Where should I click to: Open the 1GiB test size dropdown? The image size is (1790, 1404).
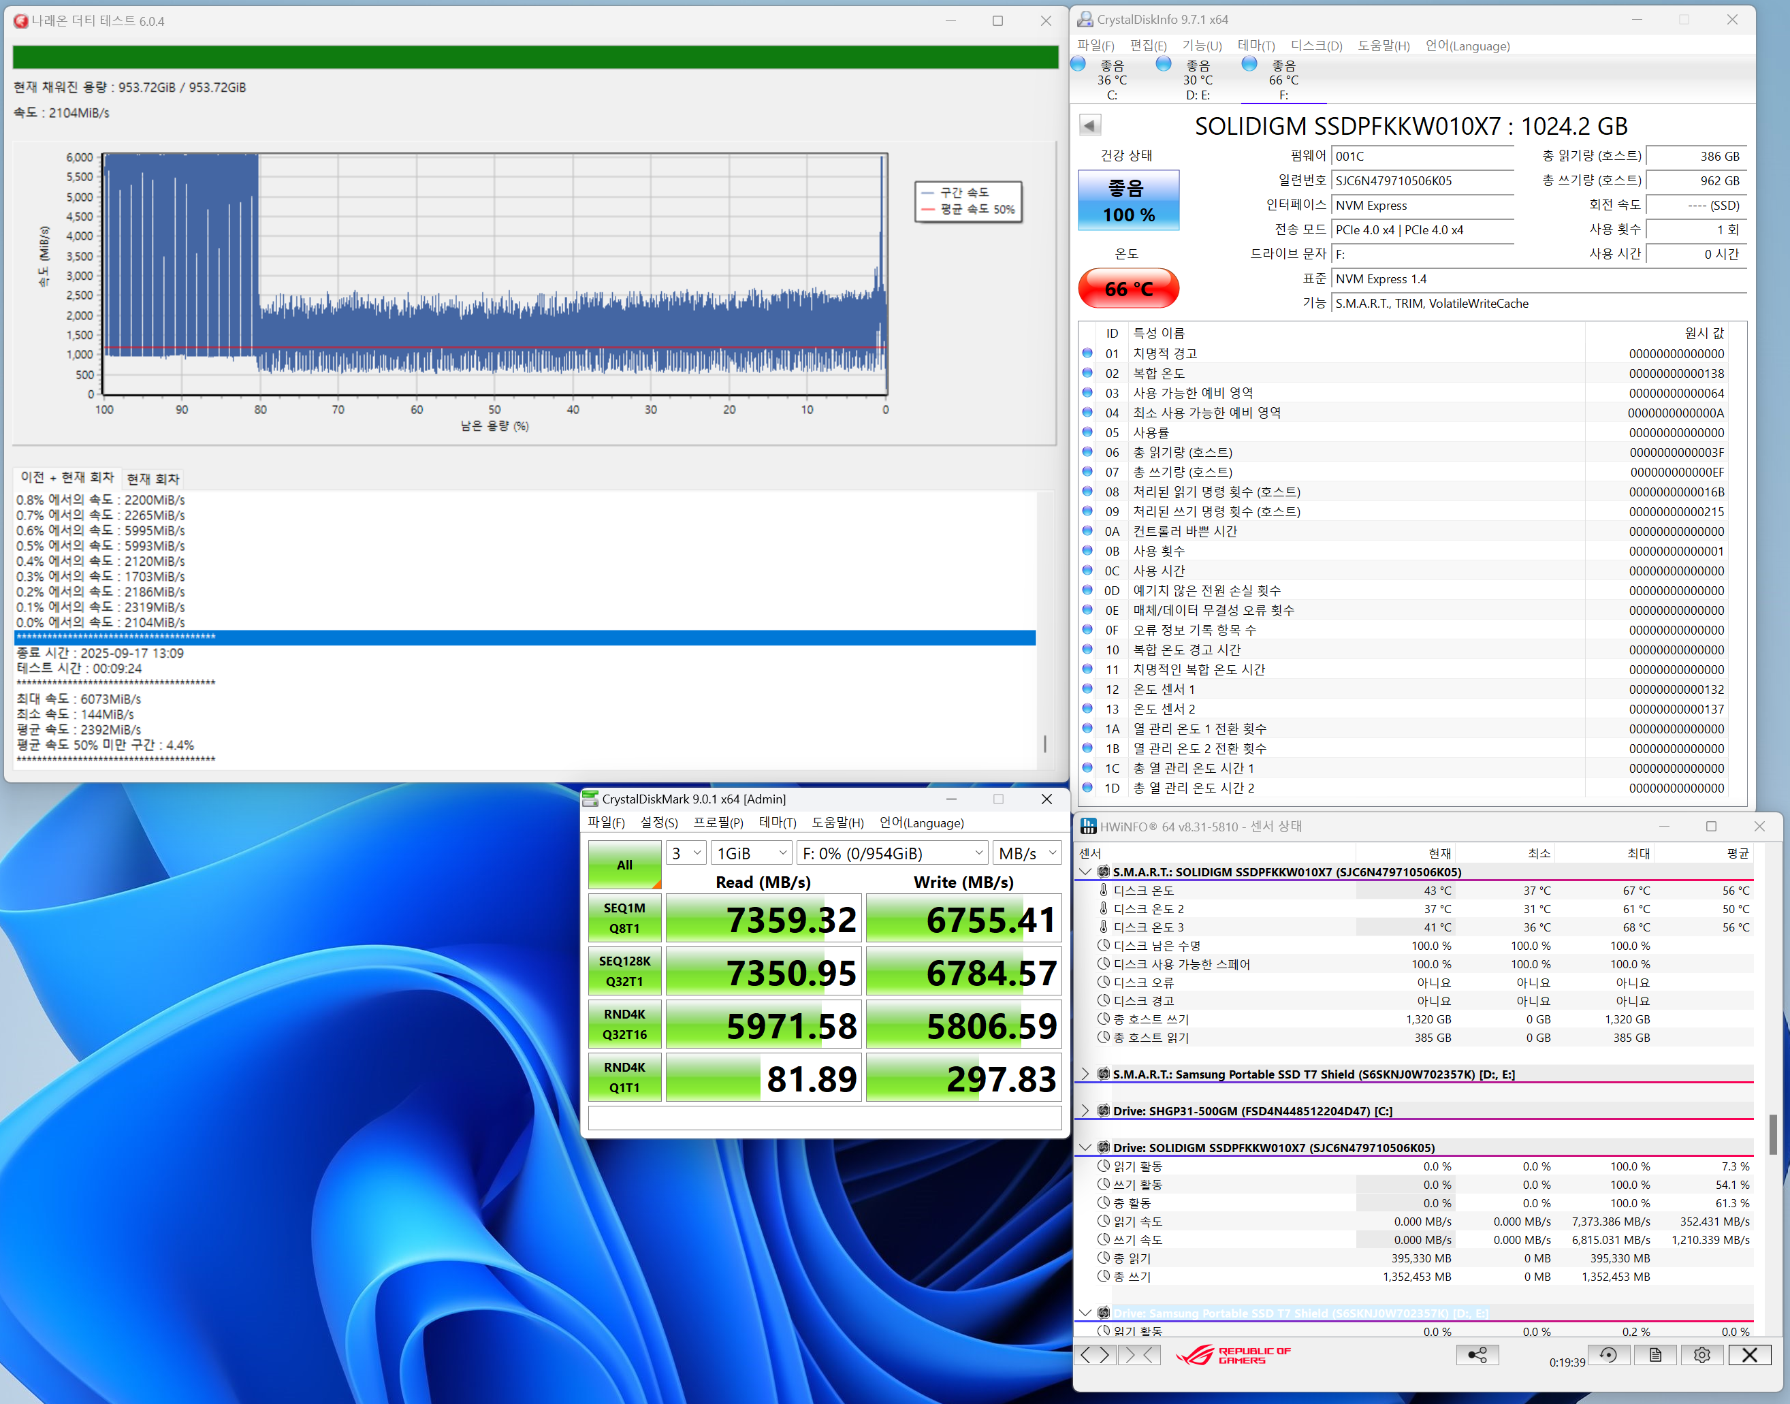point(751,853)
